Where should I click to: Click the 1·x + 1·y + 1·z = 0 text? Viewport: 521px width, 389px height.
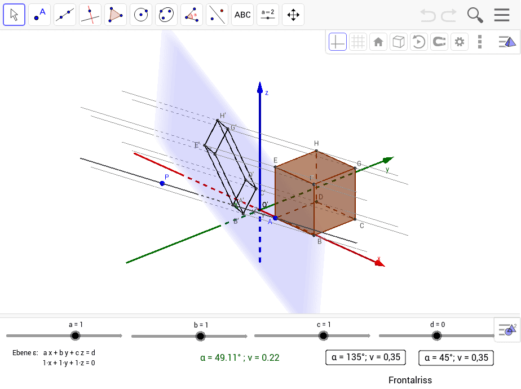69,363
